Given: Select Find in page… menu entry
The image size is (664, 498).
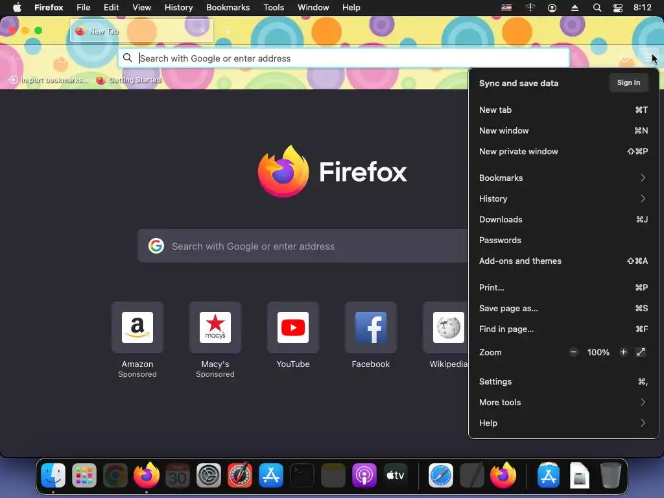Looking at the screenshot, I should coord(563,329).
